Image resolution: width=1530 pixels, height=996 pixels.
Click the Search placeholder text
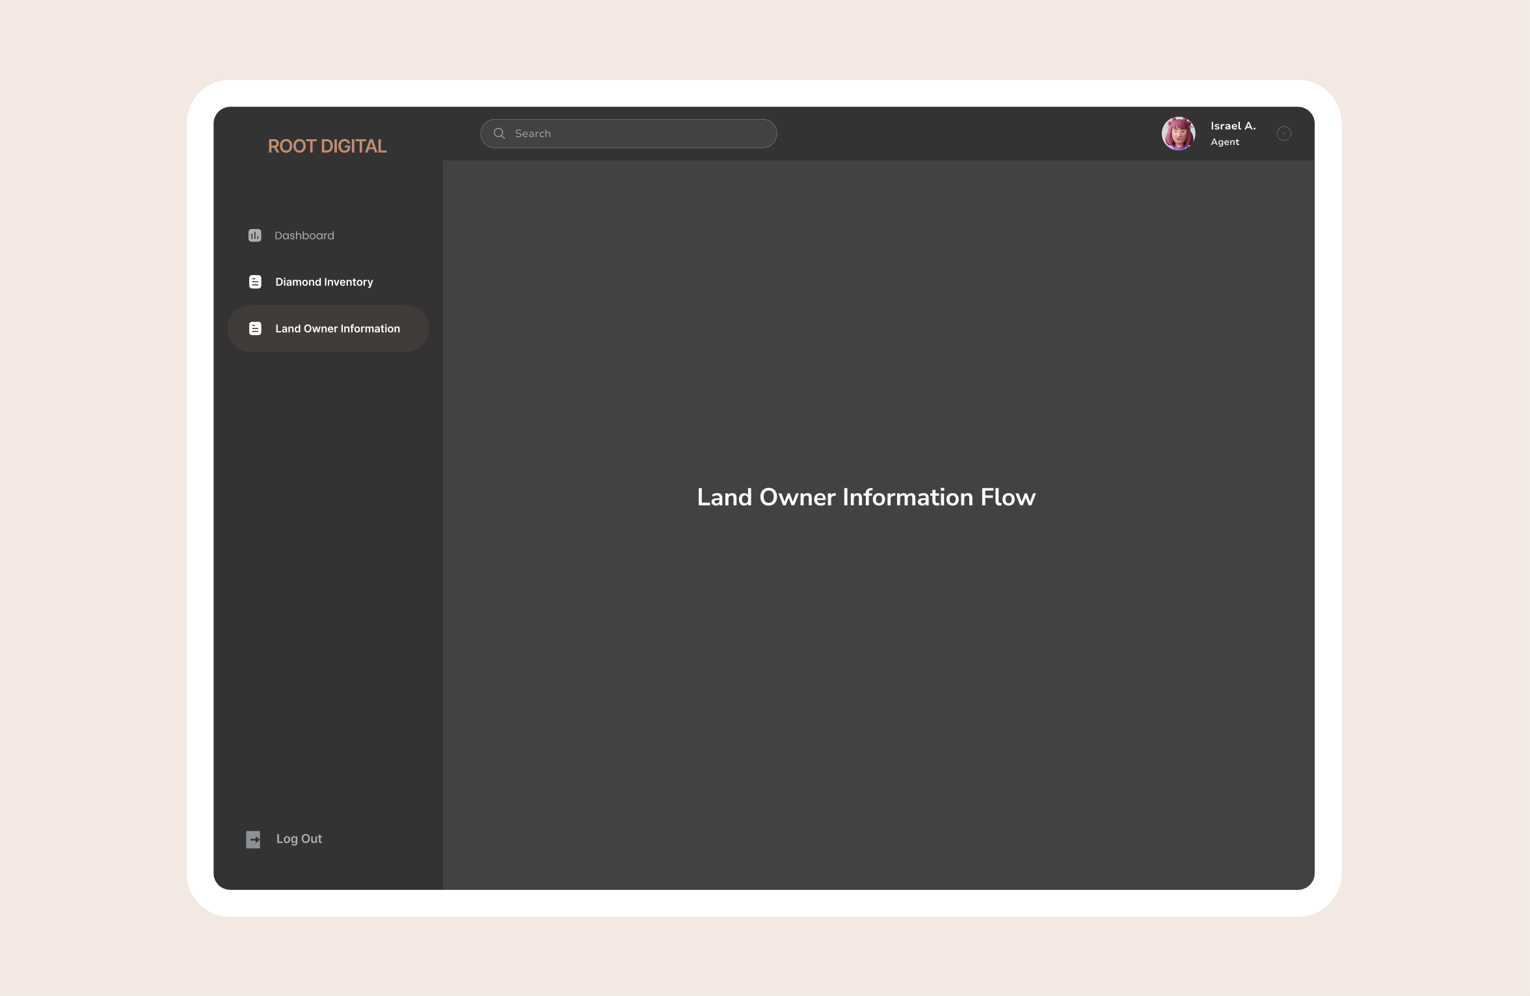pyautogui.click(x=533, y=133)
